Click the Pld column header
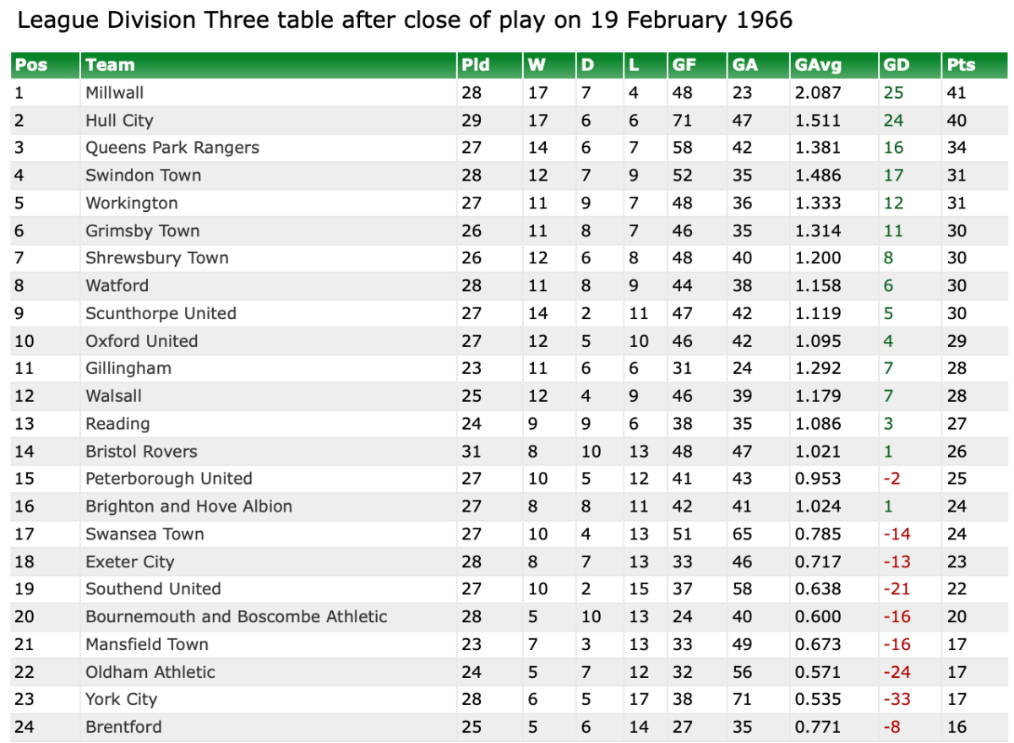 476,65
